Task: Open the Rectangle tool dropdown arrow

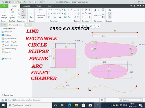Action: point(52,13)
